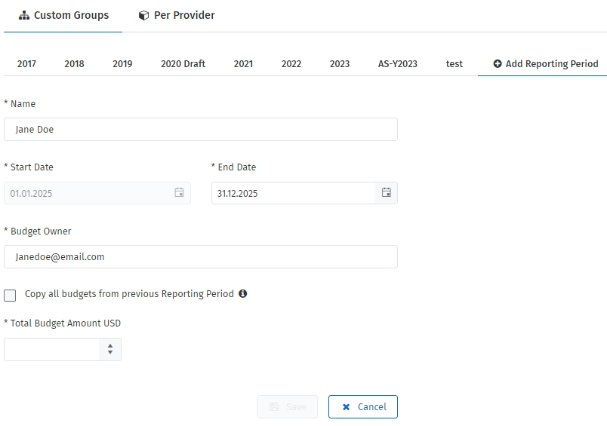Click inside the Total Budget Amount USD field
This screenshot has height=426, width=607.
[51, 349]
